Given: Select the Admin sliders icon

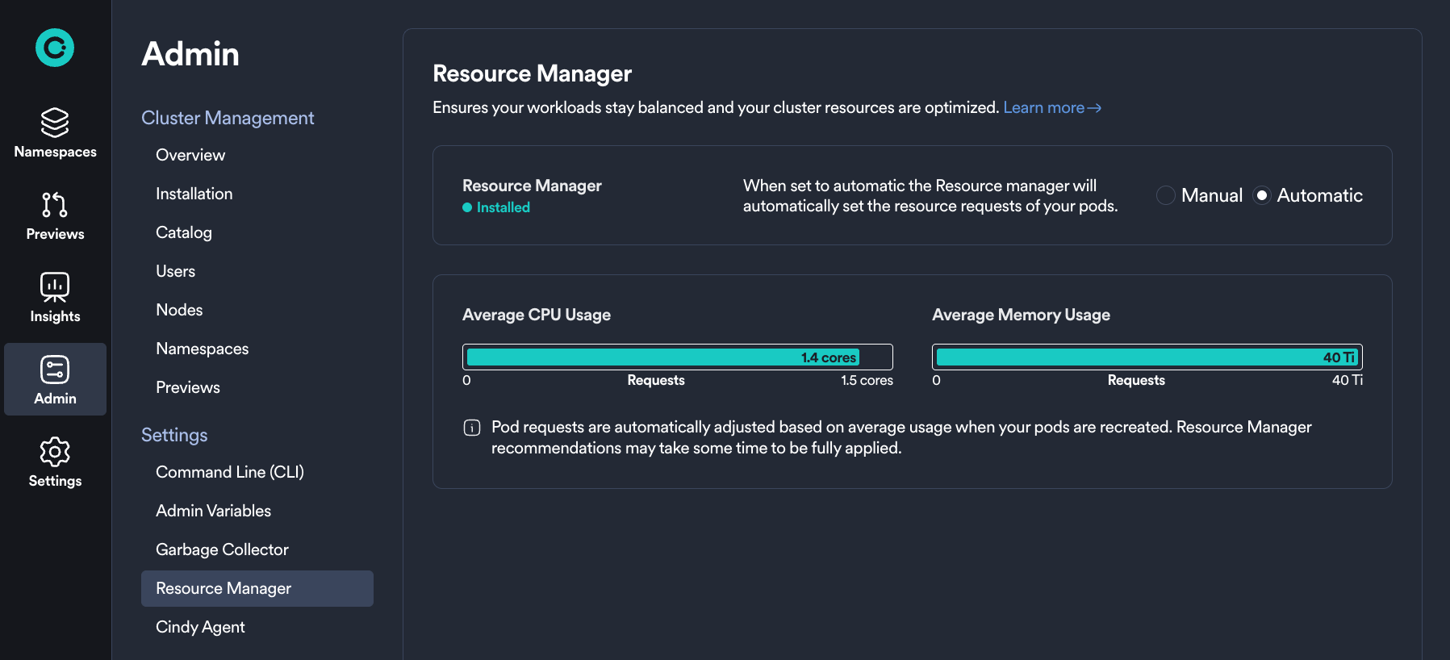Looking at the screenshot, I should pos(55,370).
